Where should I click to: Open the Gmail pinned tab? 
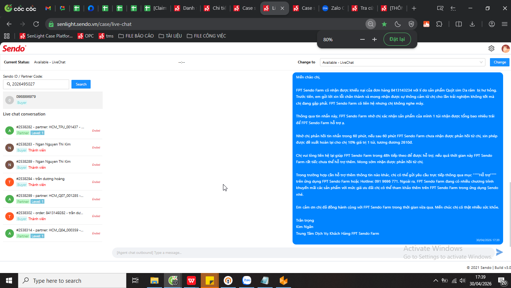pyautogui.click(x=48, y=8)
